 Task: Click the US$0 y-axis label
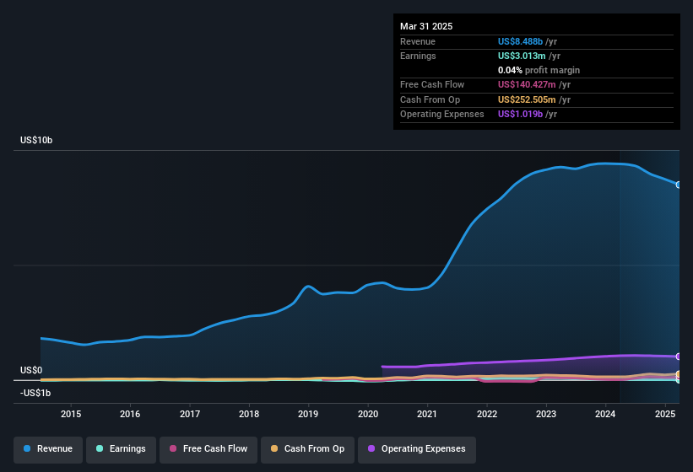(31, 370)
